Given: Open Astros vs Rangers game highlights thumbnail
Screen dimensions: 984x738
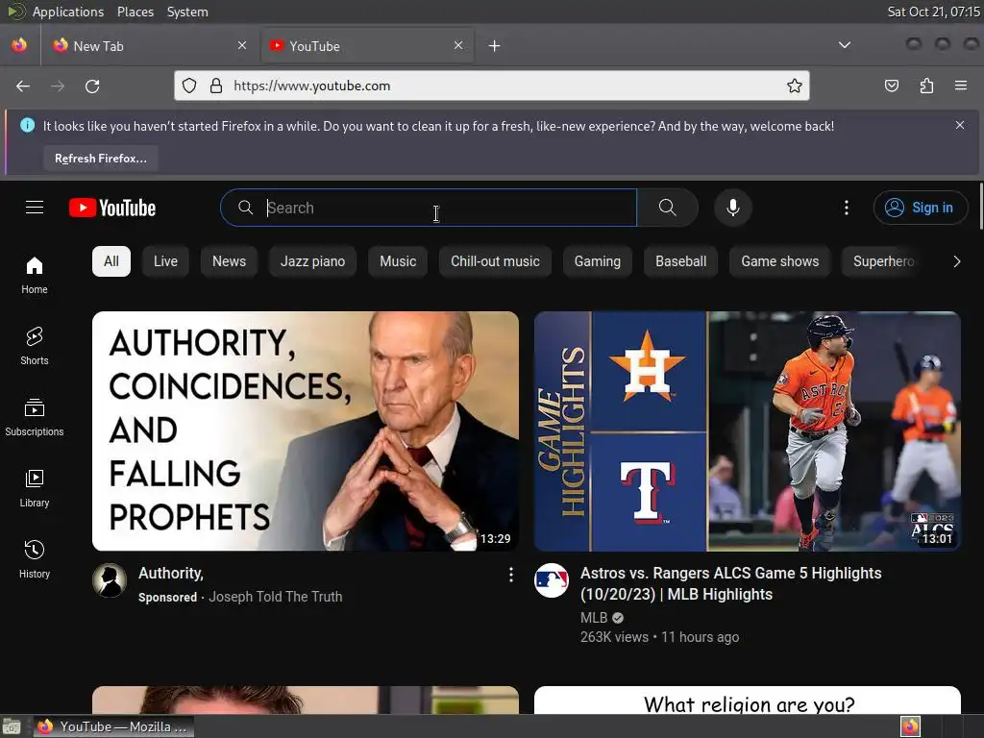Looking at the screenshot, I should [x=748, y=431].
